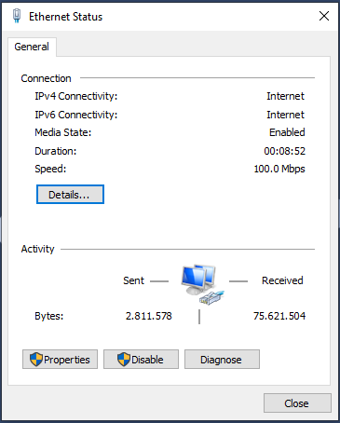Click the Properties button
340x423 pixels.
tap(60, 360)
